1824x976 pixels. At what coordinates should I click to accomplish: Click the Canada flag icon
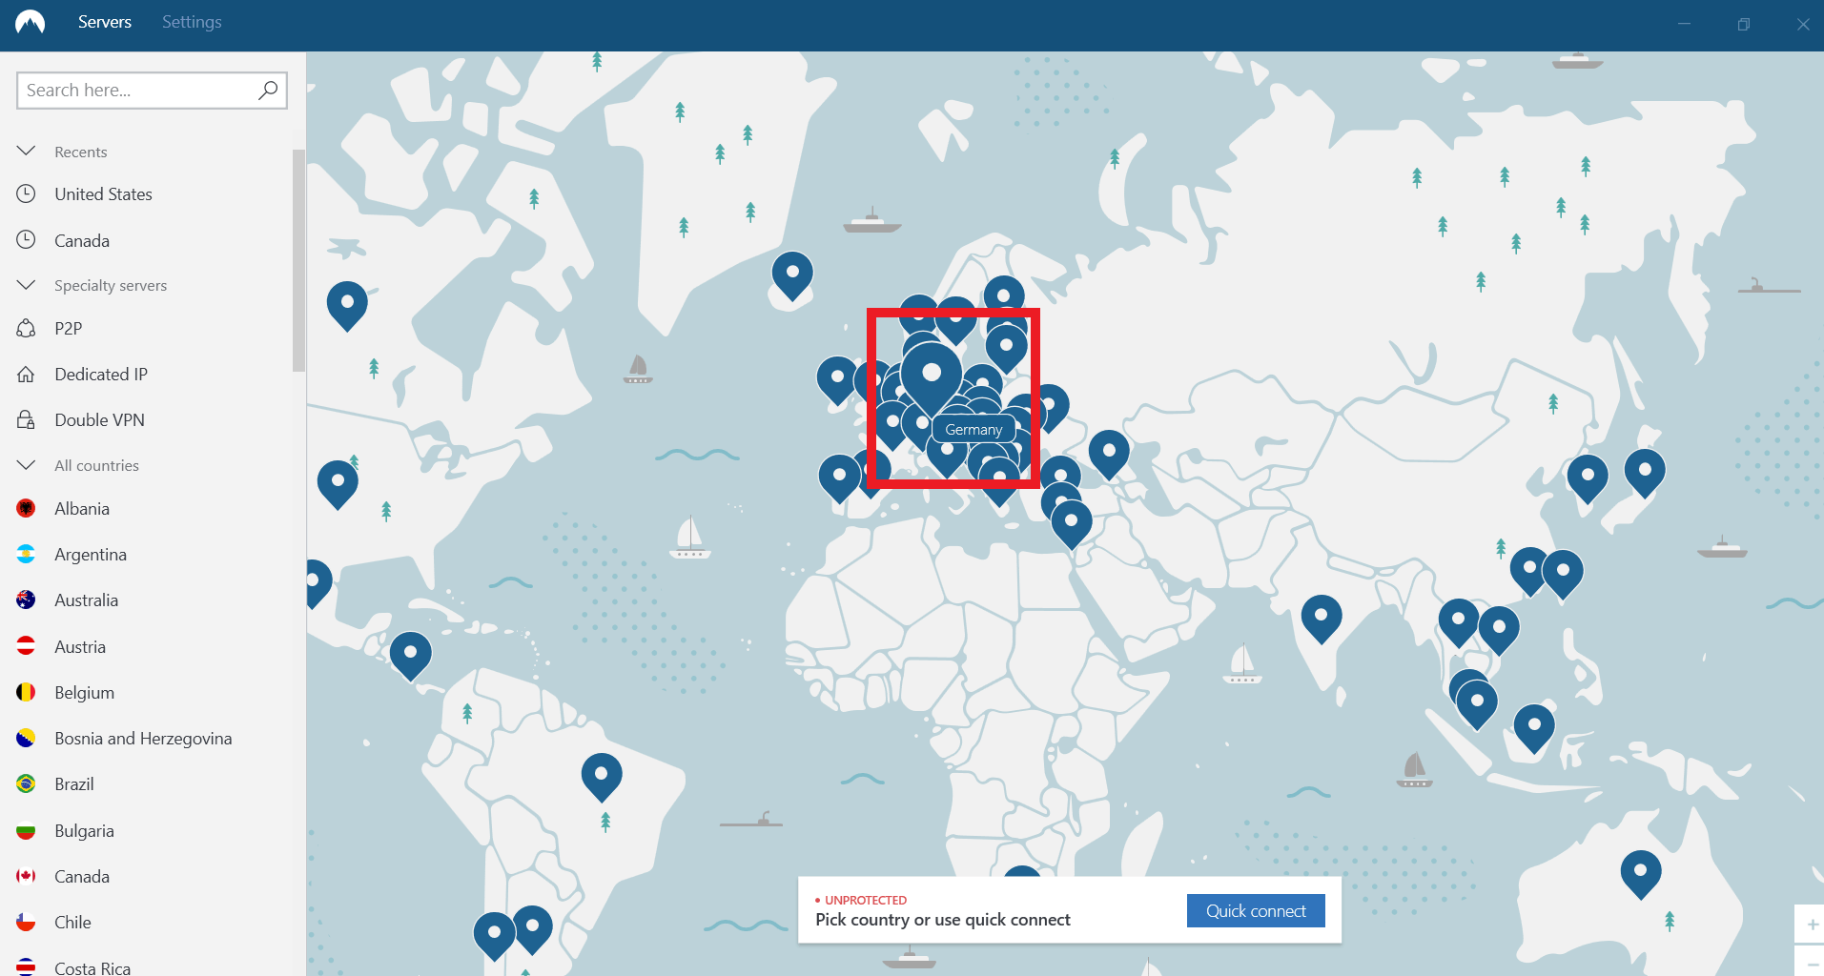[x=26, y=876]
